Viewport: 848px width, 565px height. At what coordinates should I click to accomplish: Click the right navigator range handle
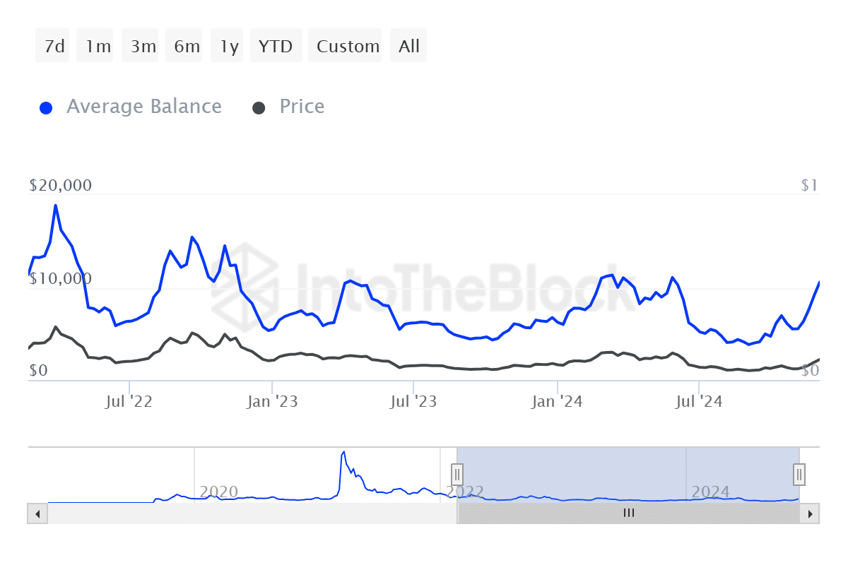[799, 473]
